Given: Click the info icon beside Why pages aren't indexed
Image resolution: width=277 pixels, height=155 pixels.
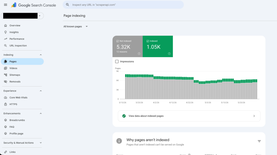Looking at the screenshot, I should pyautogui.click(x=119, y=141).
